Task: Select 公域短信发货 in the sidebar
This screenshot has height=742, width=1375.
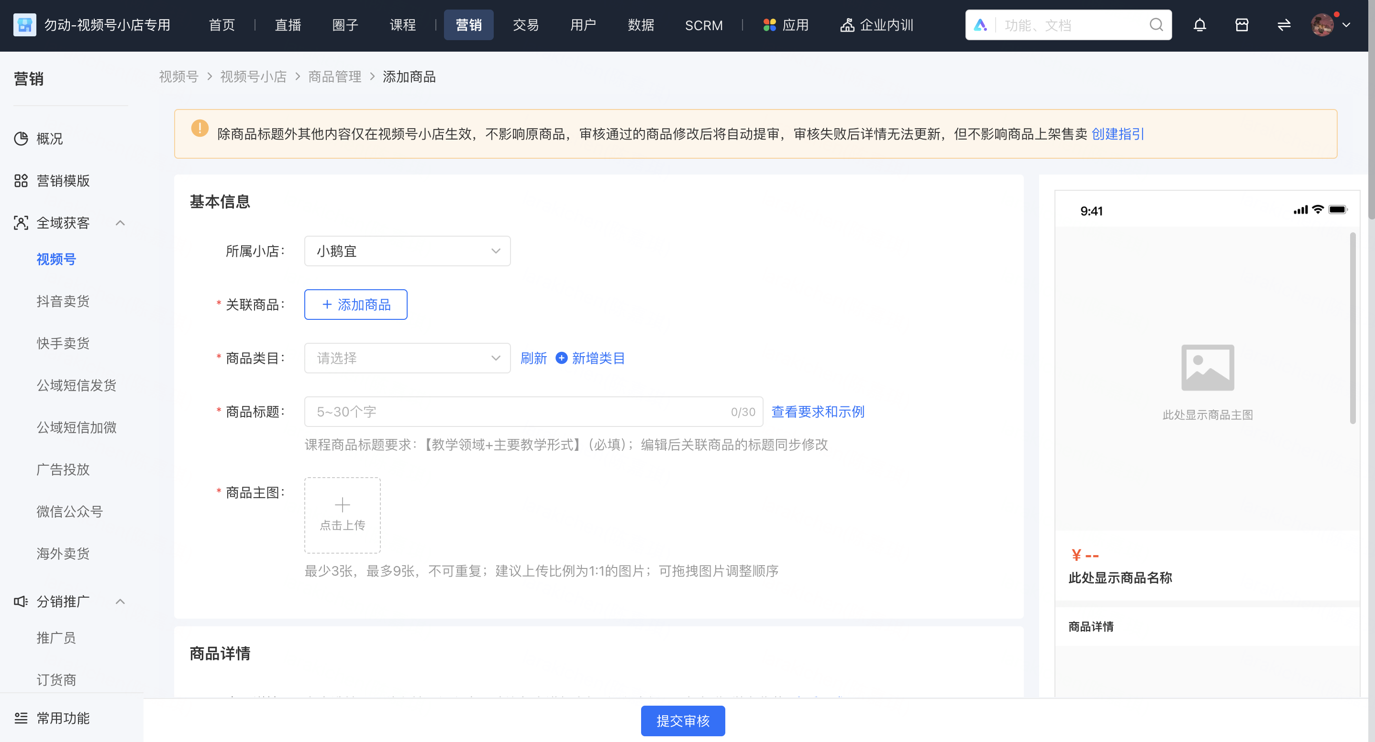Action: click(77, 385)
